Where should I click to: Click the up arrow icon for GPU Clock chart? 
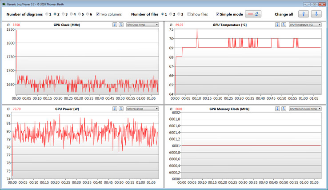(x=115, y=25)
